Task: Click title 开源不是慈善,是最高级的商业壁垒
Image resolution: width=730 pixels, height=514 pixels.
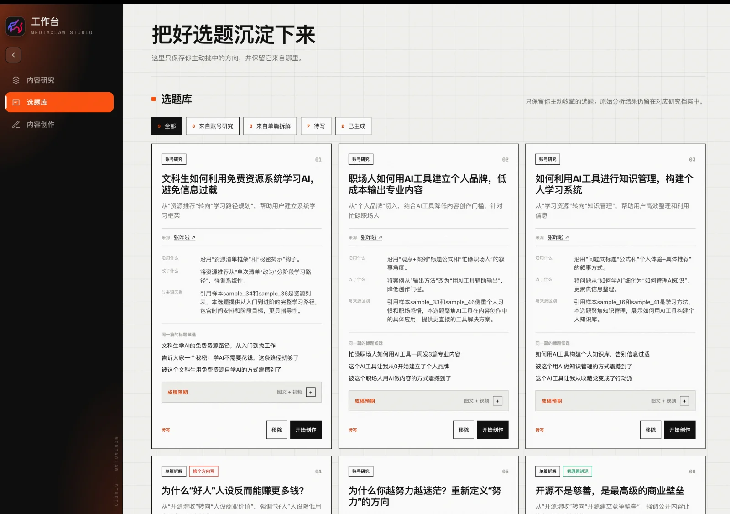Action: pos(610,491)
